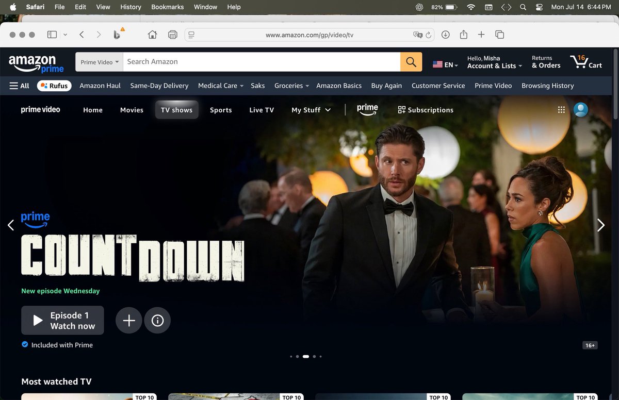Open a new tab with plus

coord(481,35)
